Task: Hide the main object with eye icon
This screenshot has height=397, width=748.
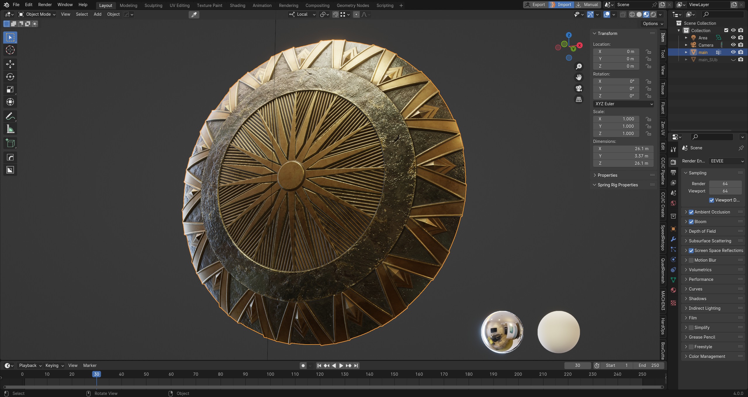Action: [x=733, y=52]
